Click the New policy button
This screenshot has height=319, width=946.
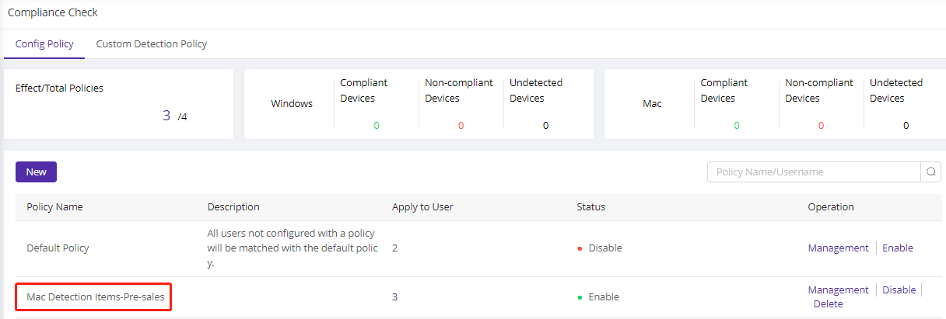pyautogui.click(x=36, y=172)
